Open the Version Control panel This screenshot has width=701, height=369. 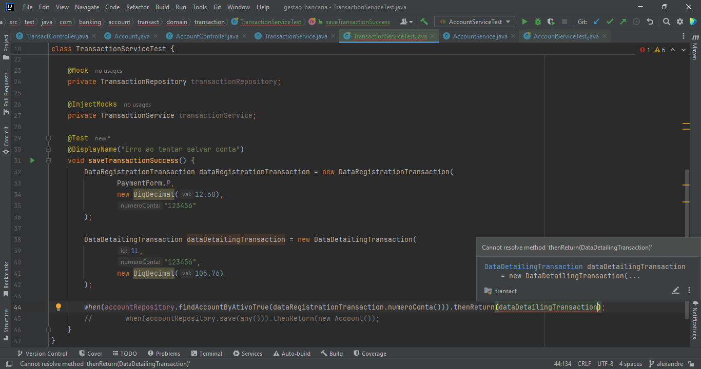42,354
